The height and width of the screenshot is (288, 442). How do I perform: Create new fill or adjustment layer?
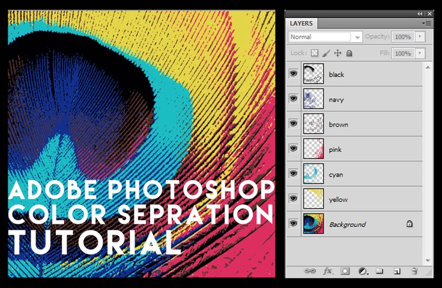(x=363, y=271)
